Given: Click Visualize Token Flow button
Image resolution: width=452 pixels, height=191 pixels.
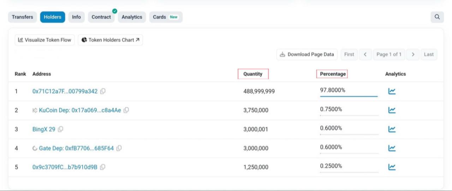Looking at the screenshot, I should coord(45,40).
